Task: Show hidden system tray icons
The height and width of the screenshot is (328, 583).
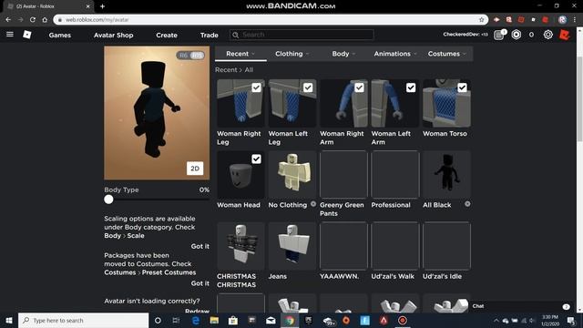Action: point(496,320)
